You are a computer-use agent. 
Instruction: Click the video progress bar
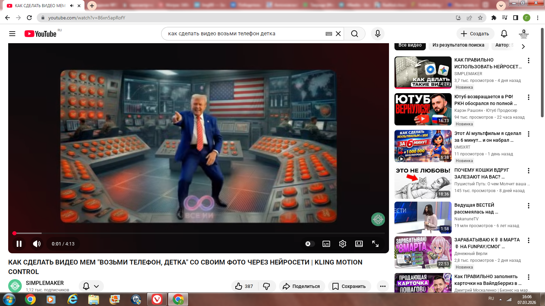(x=199, y=233)
